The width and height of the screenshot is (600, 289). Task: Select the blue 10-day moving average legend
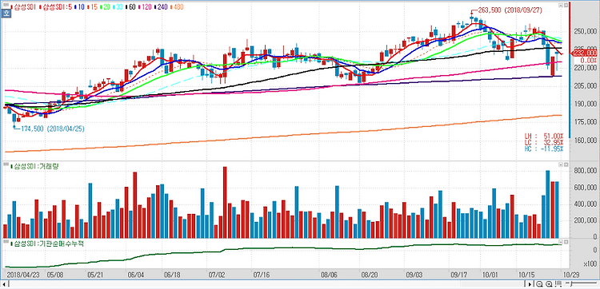point(79,7)
